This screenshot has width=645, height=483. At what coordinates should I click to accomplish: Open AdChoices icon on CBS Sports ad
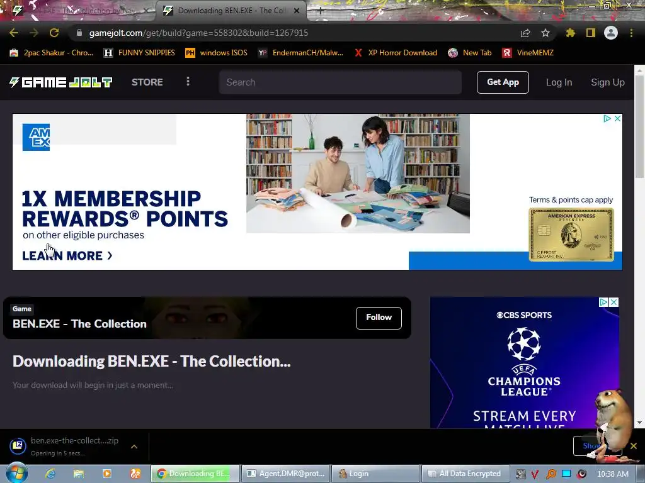[x=603, y=302]
